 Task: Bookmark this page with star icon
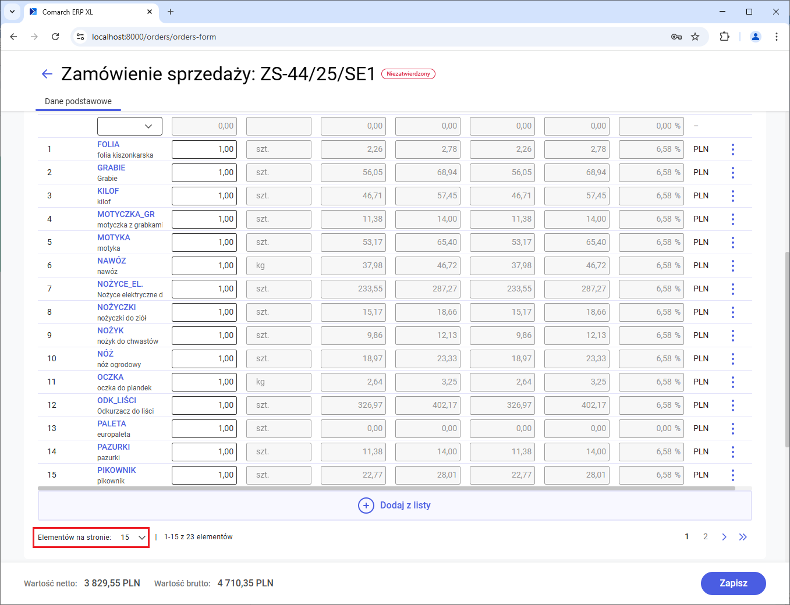[695, 37]
